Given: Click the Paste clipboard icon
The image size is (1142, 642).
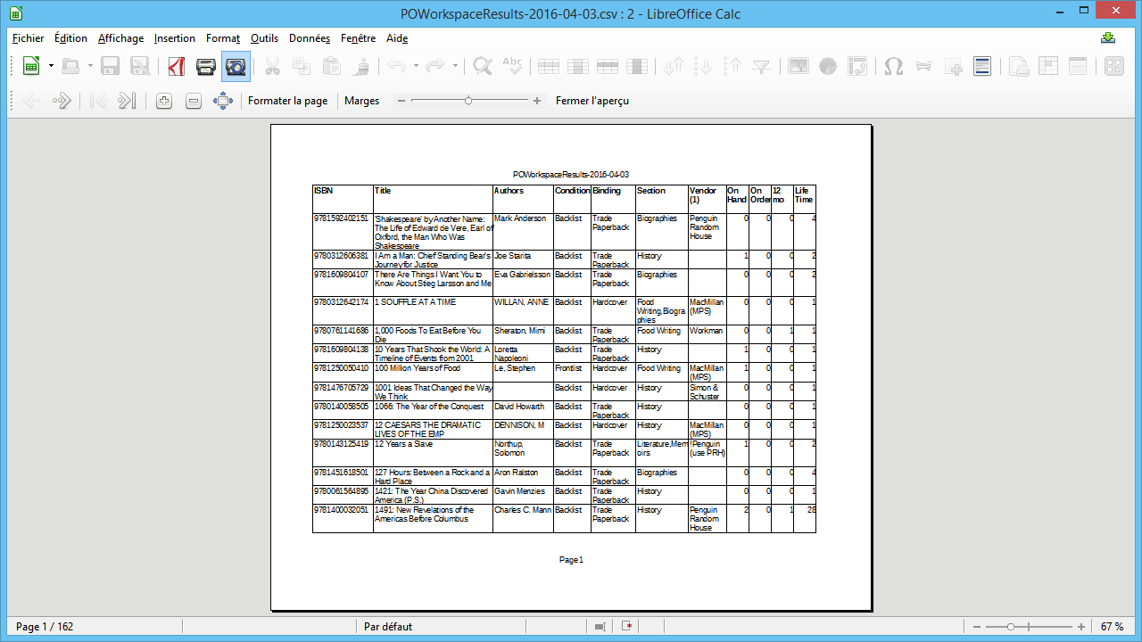Looking at the screenshot, I should point(331,66).
